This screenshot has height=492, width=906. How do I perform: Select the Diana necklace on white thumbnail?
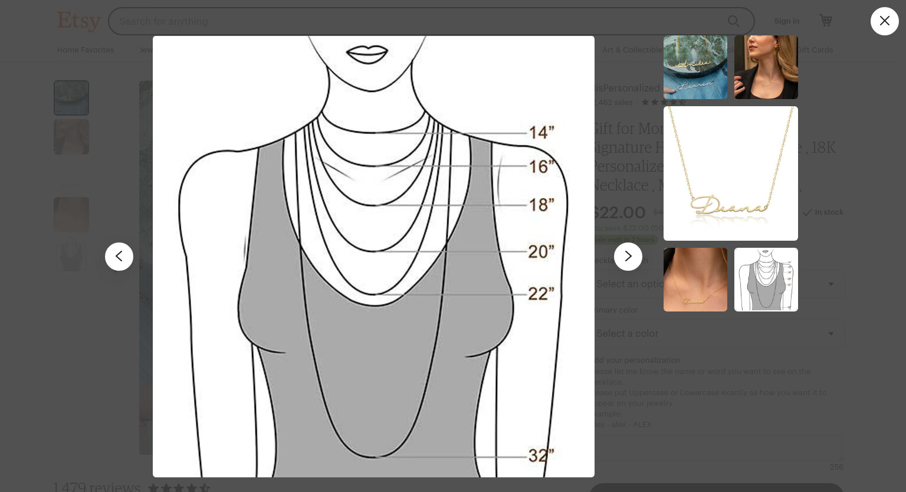[x=731, y=173]
